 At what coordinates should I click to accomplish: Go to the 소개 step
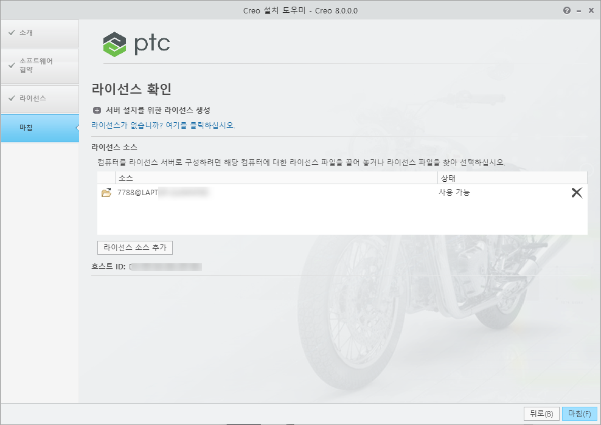coord(40,33)
